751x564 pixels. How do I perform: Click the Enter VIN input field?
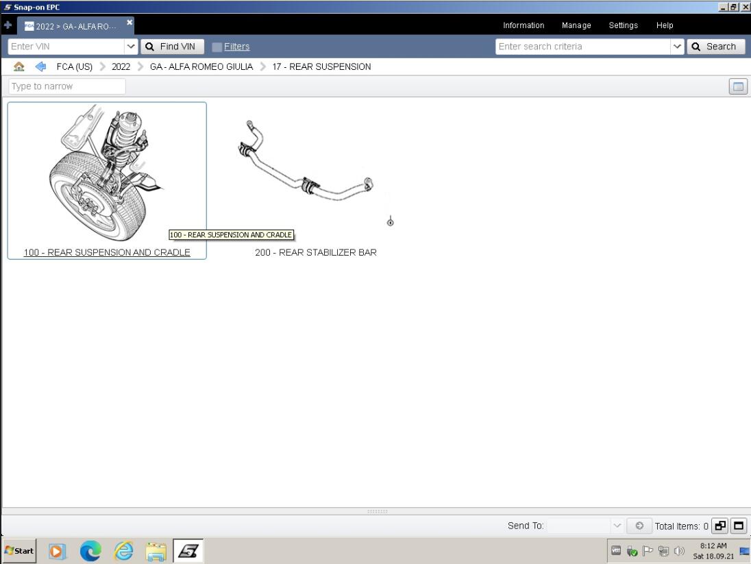tap(66, 47)
